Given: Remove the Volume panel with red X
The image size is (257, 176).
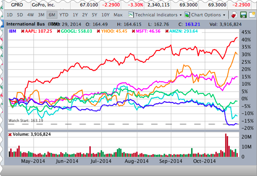Looking at the screenshot, I should tap(10, 134).
